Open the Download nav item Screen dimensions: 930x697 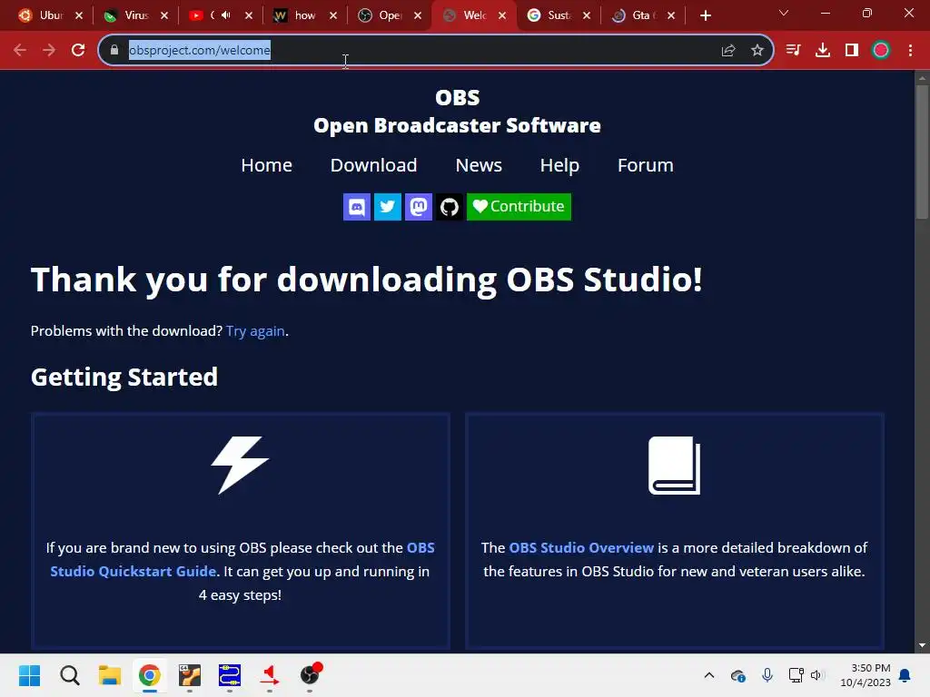(x=373, y=165)
